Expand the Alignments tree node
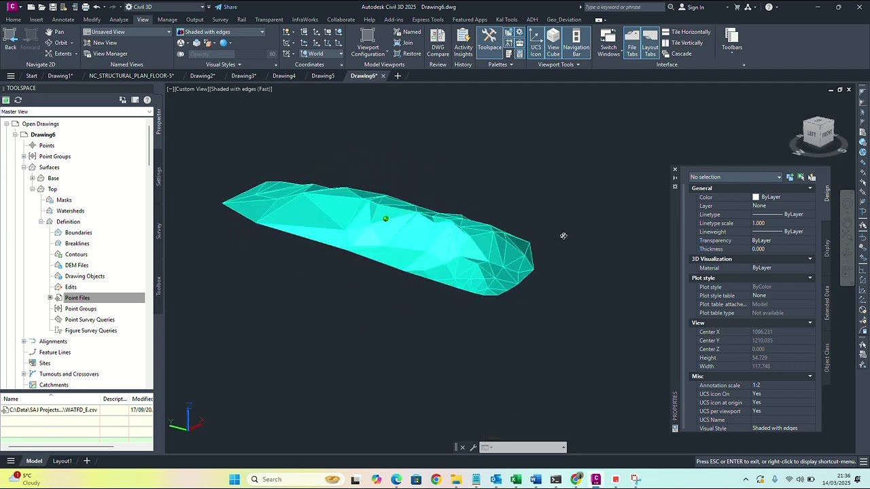The height and width of the screenshot is (489, 870). click(x=23, y=342)
